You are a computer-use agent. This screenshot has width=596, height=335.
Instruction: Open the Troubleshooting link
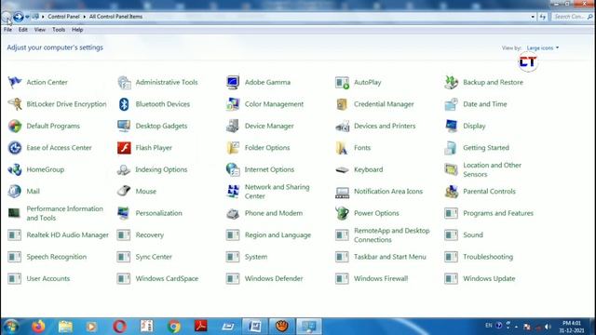pos(488,257)
